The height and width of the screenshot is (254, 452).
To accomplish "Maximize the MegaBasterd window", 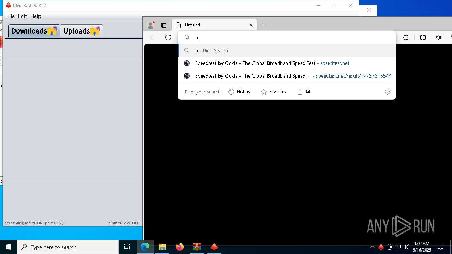I will tap(334, 5).
